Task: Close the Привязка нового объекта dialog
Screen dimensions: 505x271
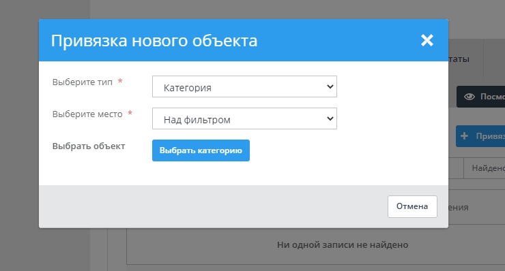Action: 427,40
